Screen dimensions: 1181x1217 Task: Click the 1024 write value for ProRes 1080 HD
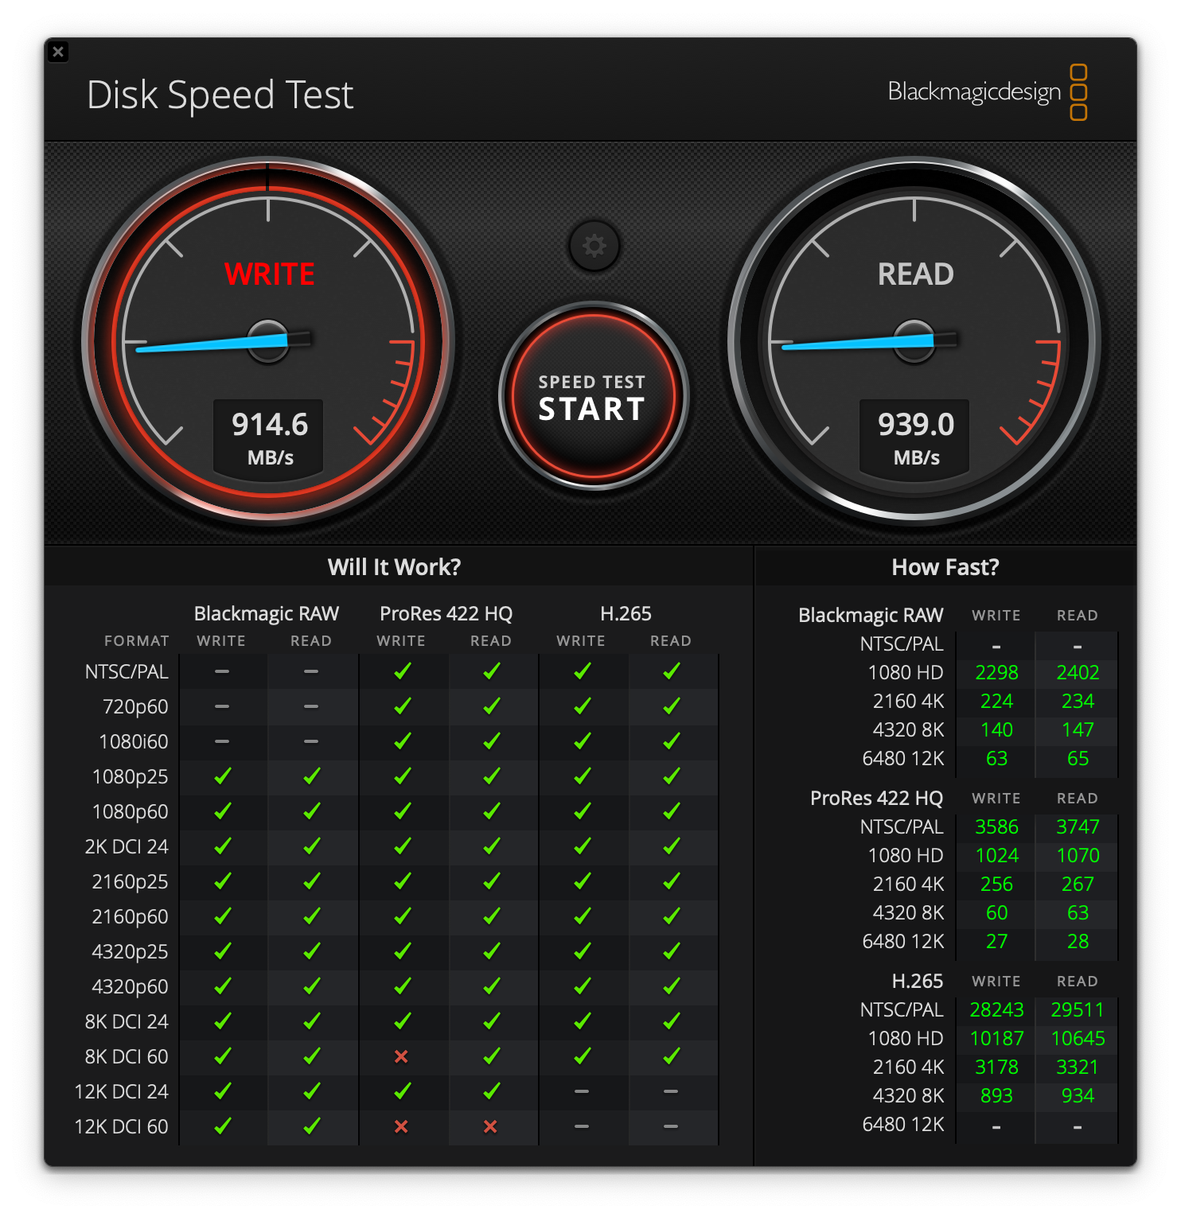pyautogui.click(x=996, y=856)
